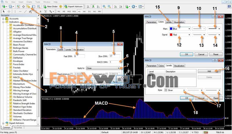Viewport: 232px width, 134px height.
Task: Open the Tools menu
Action: [38, 2]
